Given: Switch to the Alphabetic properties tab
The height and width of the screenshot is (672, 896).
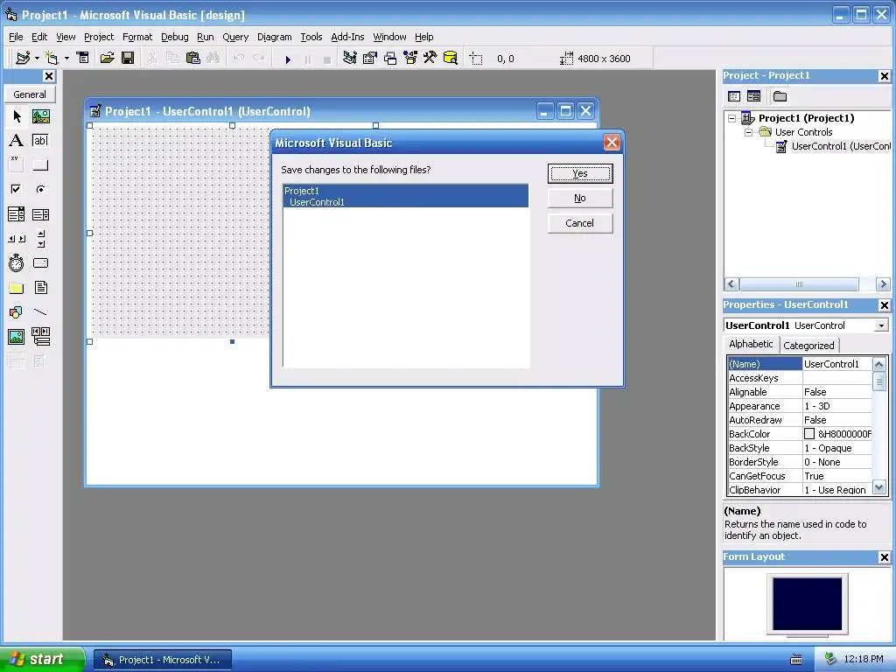Looking at the screenshot, I should click(751, 344).
